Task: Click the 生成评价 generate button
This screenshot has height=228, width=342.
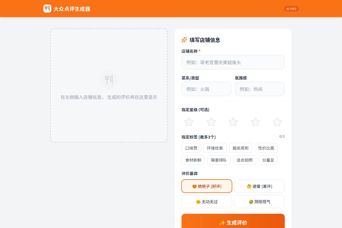Action: [x=233, y=222]
